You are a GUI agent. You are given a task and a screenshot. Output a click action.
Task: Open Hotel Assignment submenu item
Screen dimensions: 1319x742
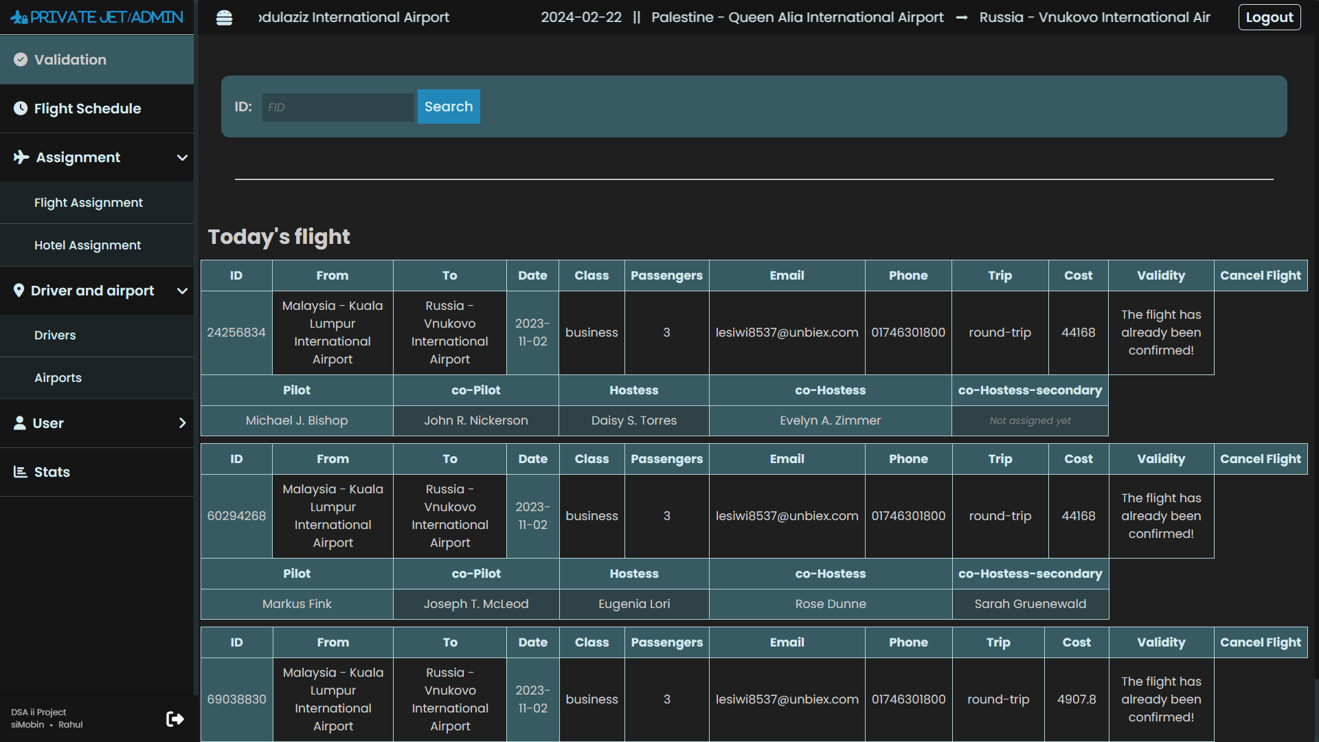pos(97,245)
